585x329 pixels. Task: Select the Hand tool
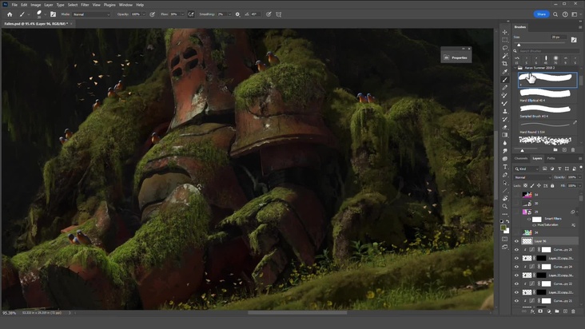tap(505, 198)
